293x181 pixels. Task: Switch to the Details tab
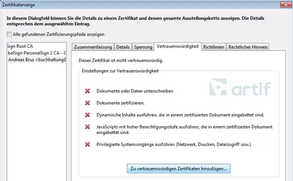[123, 47]
